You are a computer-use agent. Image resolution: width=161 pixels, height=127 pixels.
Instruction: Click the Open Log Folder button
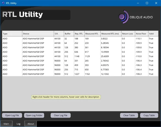click(x=34, y=115)
